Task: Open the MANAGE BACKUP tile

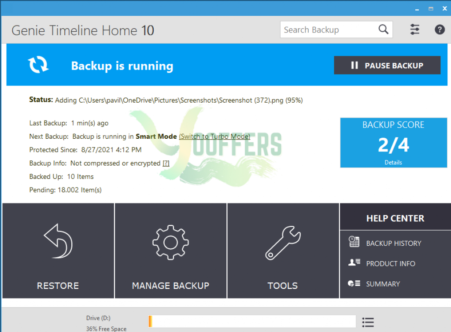Action: pos(170,251)
